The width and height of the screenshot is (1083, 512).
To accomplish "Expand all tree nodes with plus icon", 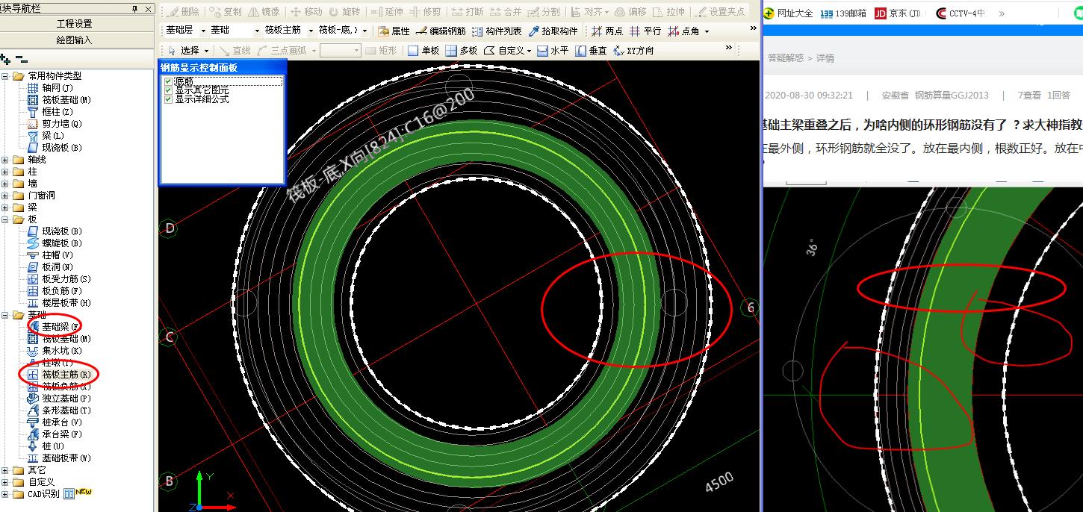I will [6, 58].
